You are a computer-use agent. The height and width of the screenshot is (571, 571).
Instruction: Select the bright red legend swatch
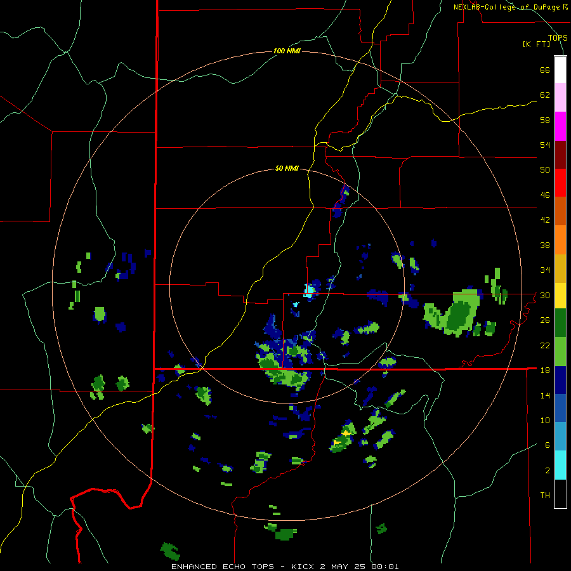click(560, 183)
